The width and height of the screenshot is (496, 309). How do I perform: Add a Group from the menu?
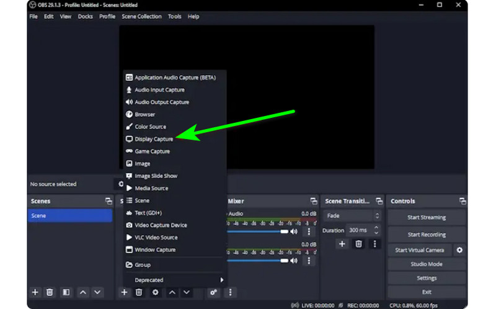[175, 265]
